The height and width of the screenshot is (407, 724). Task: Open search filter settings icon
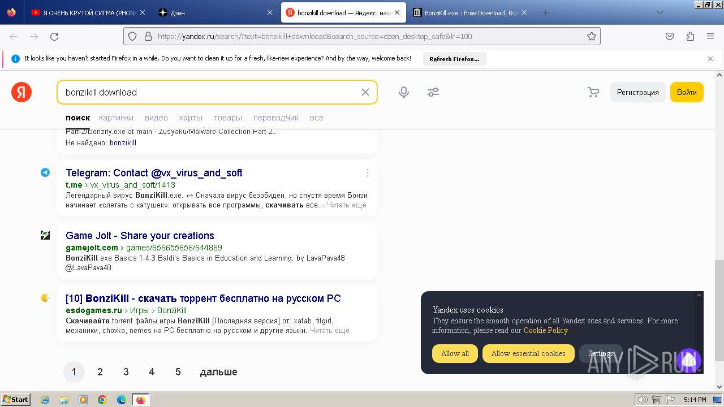[x=433, y=92]
